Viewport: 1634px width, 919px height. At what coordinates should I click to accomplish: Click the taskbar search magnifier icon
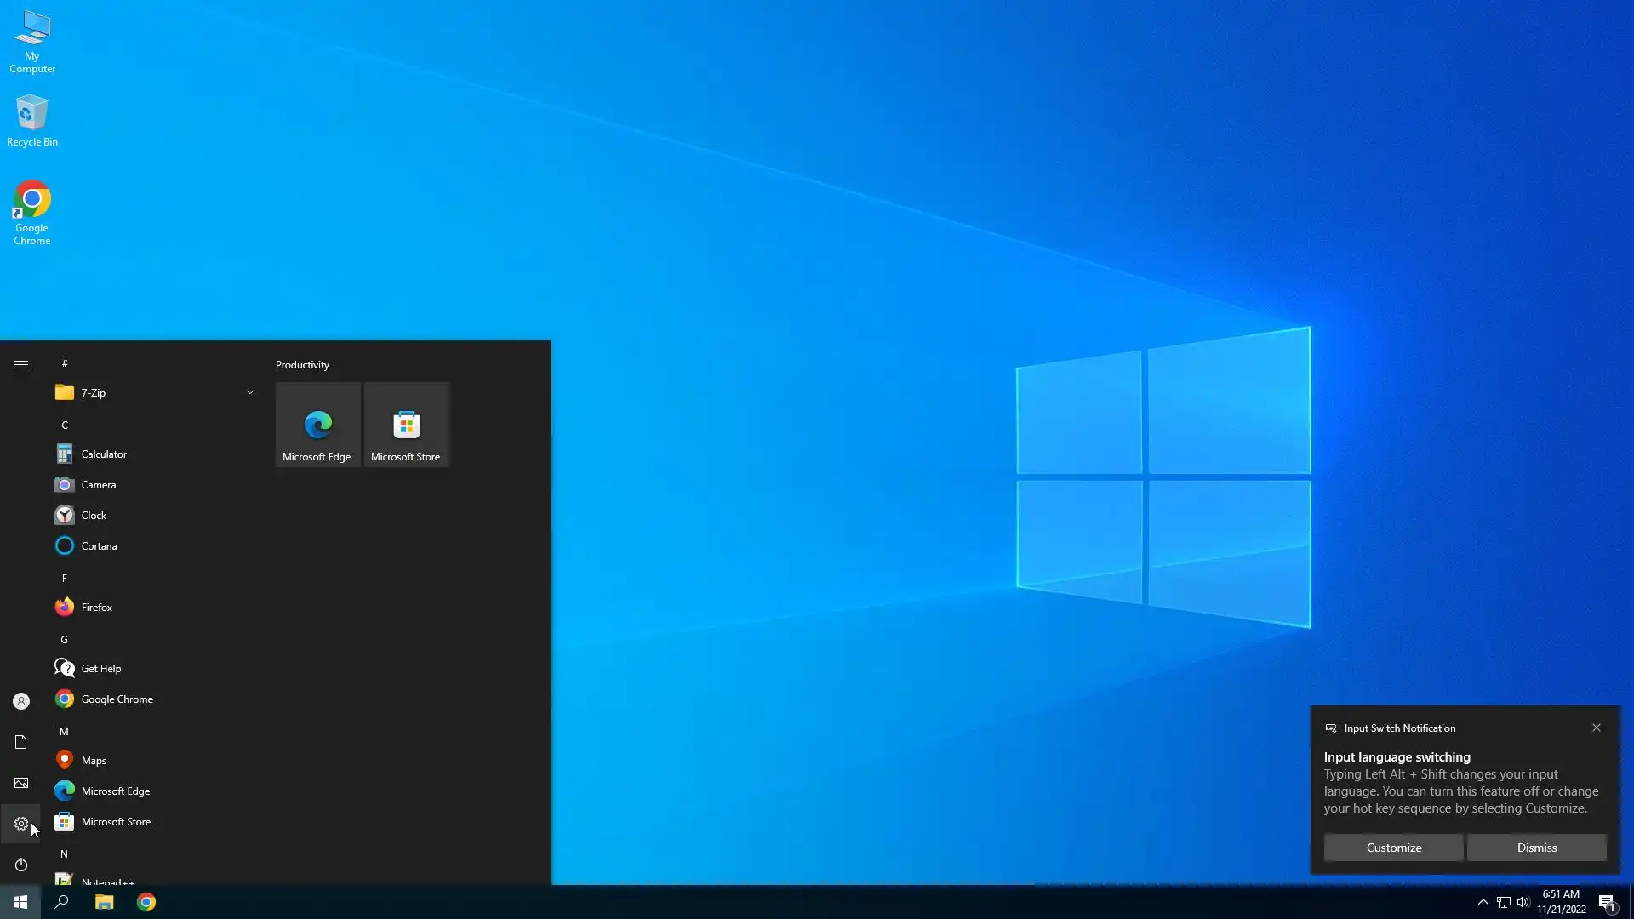point(61,902)
